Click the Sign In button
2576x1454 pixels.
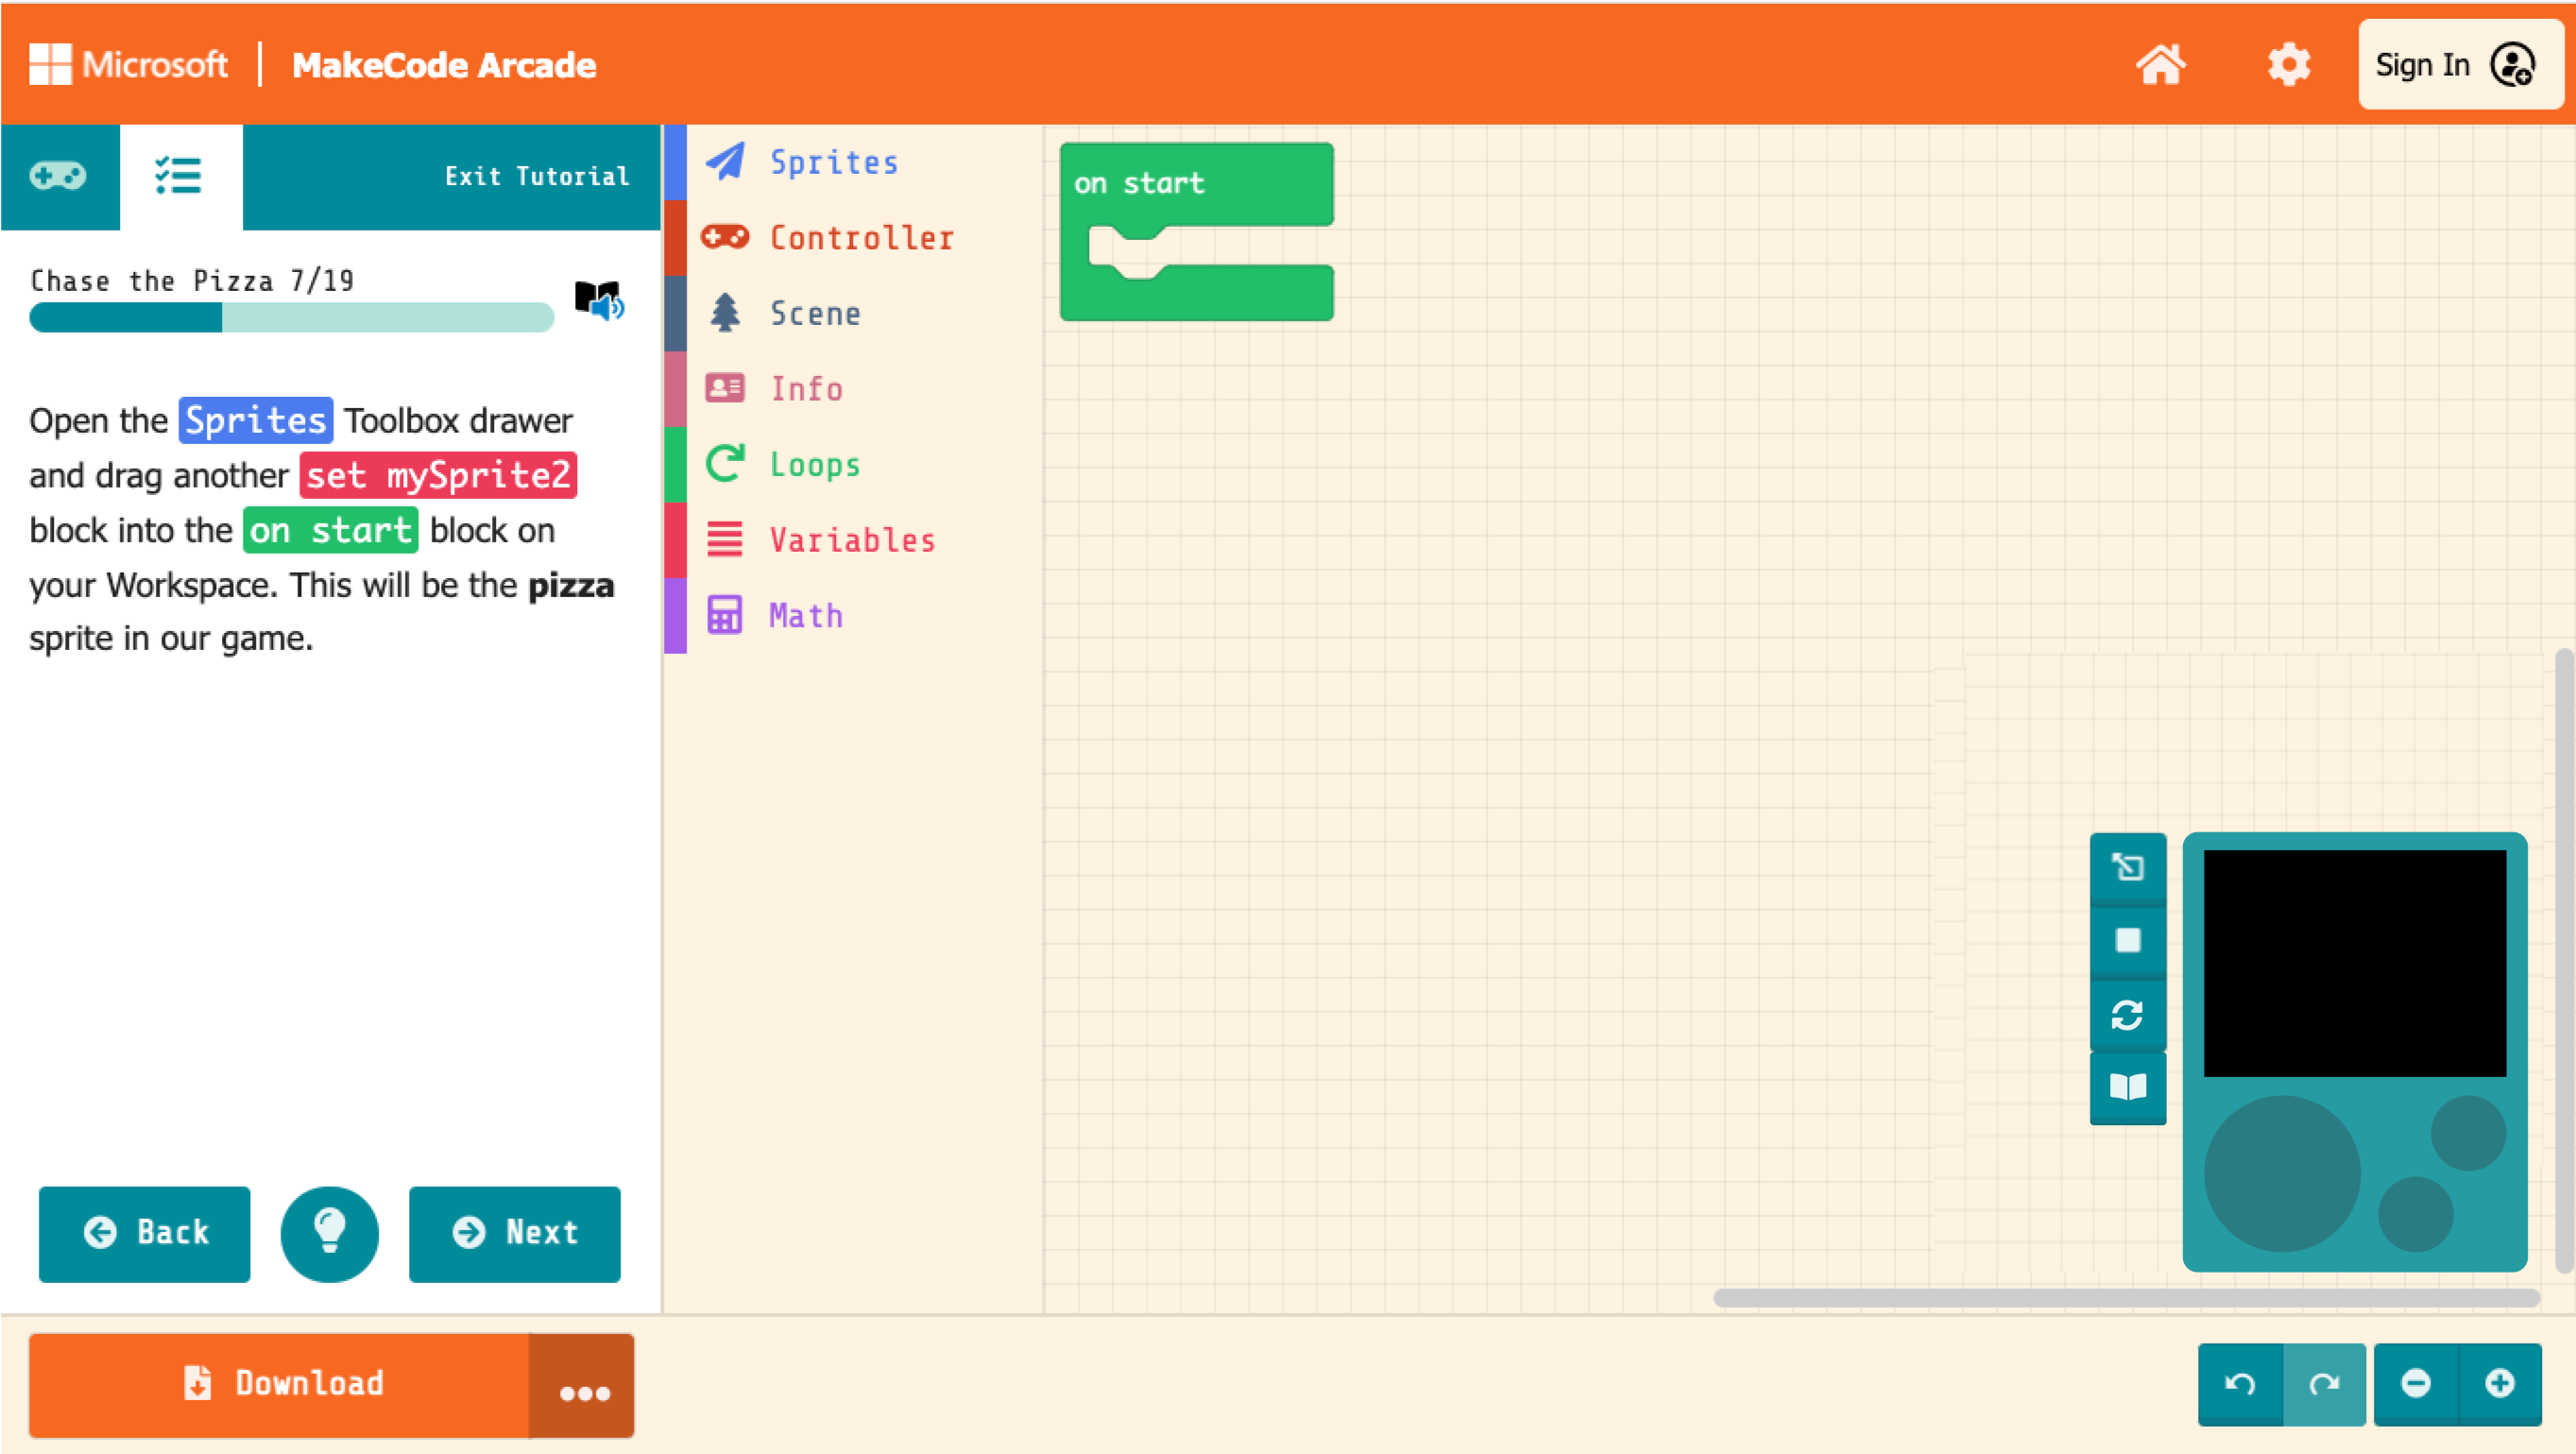point(2460,65)
